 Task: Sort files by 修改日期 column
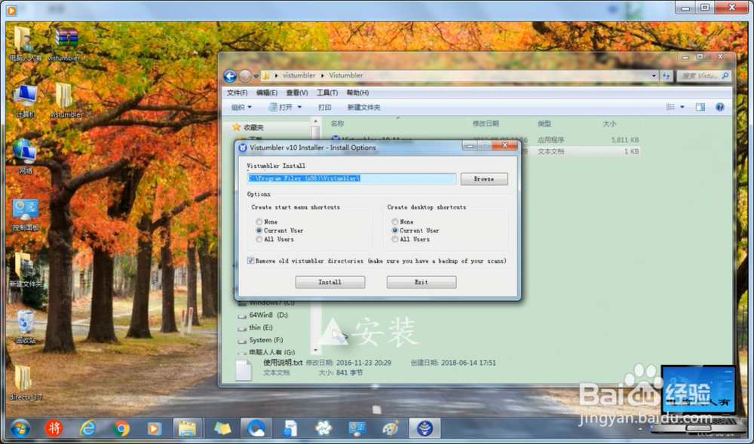[x=486, y=124]
